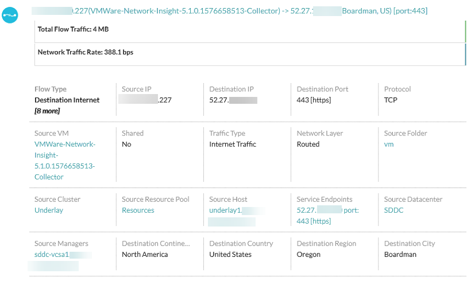Click the 'Shared' field label
This screenshot has width=467, height=281.
pyautogui.click(x=133, y=133)
